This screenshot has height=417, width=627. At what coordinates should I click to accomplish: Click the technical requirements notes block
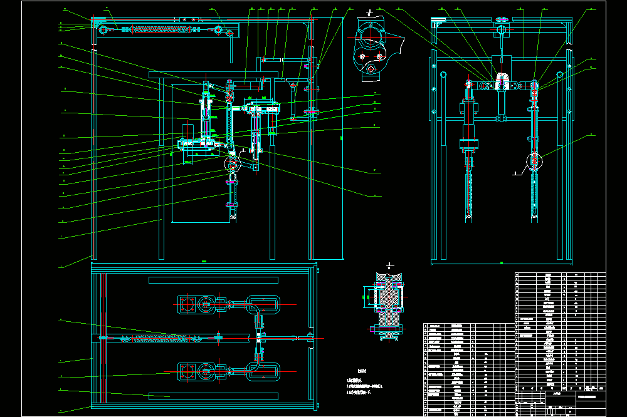[364, 382]
